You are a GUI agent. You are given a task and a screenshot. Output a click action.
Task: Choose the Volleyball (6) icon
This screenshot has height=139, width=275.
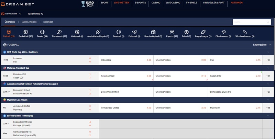pos(77,32)
